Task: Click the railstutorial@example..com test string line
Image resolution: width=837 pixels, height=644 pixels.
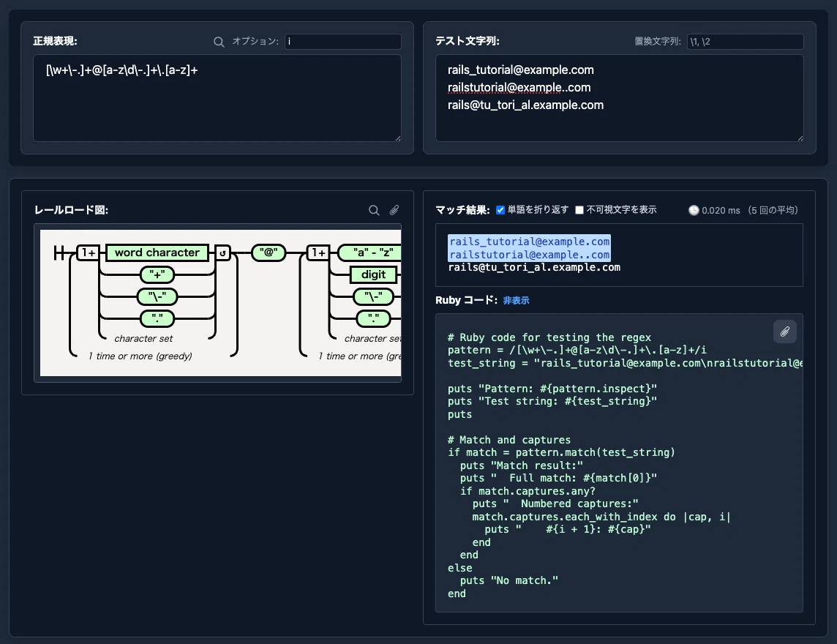Action: (519, 88)
